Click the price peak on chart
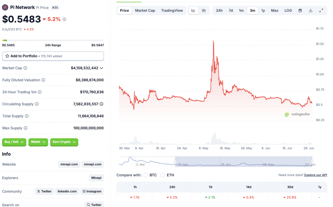 [x=213, y=41]
